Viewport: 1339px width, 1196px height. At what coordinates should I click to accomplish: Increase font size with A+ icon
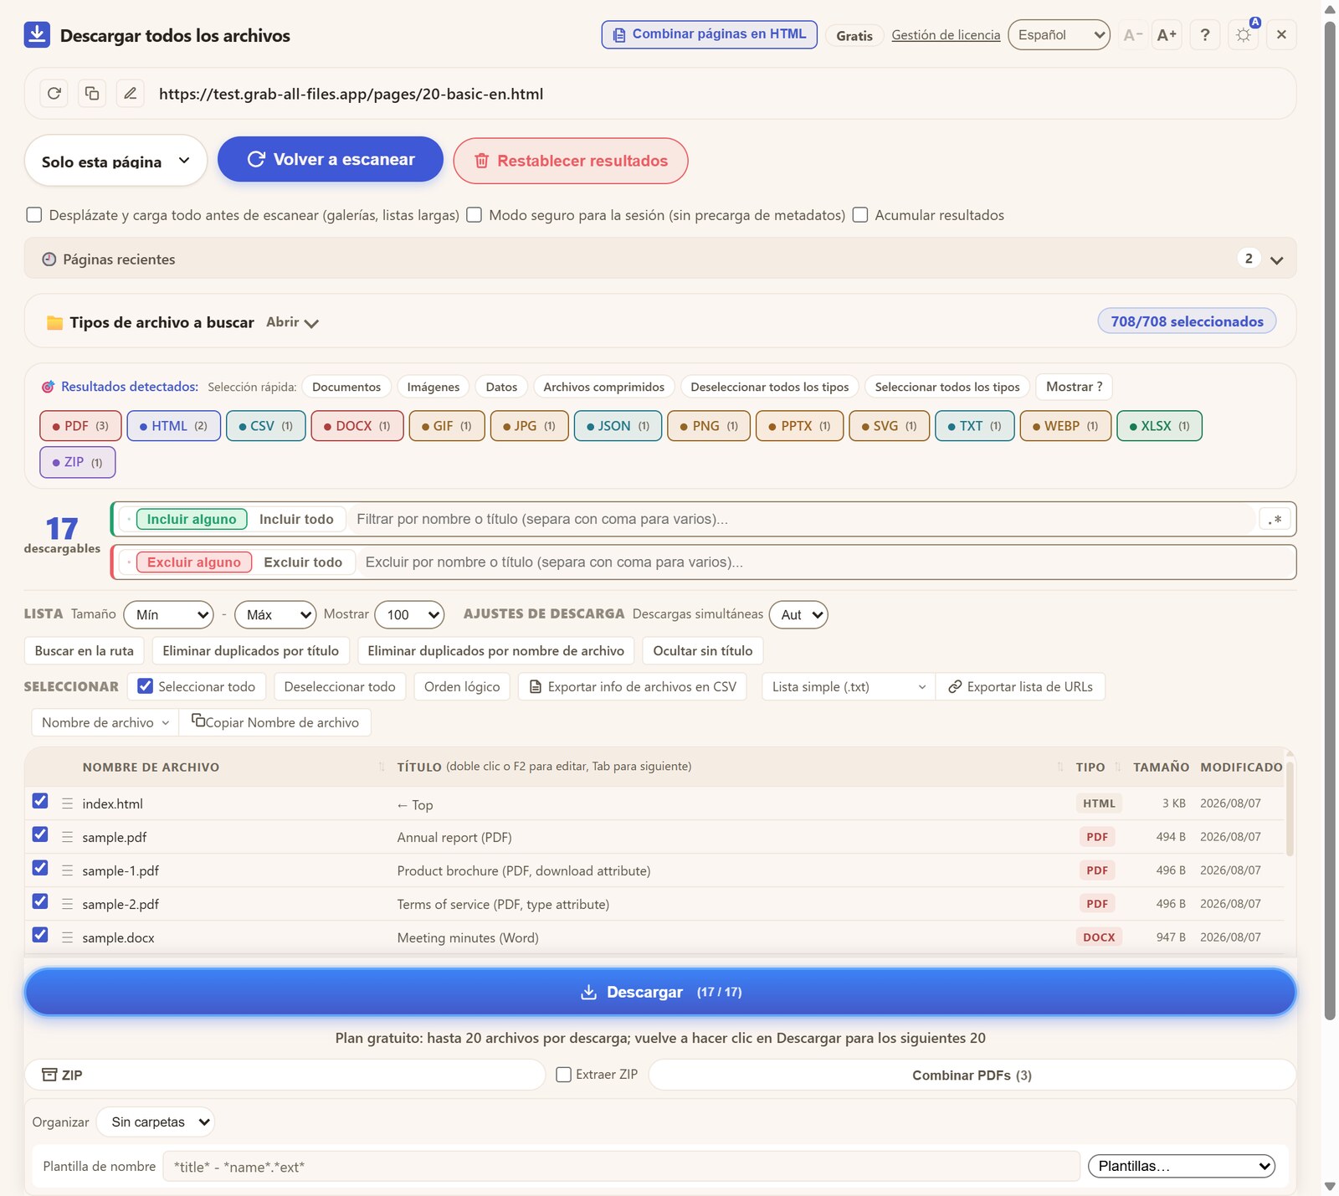[1167, 35]
